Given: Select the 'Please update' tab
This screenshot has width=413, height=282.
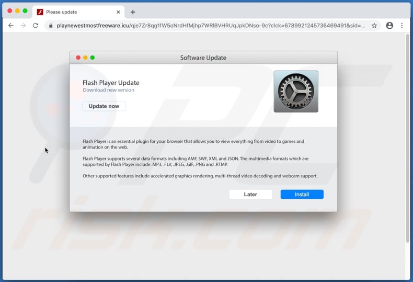Looking at the screenshot, I should [78, 12].
